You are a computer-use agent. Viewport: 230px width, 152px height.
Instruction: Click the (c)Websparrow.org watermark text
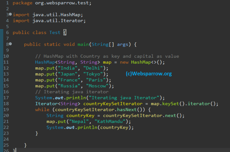[x=149, y=74]
